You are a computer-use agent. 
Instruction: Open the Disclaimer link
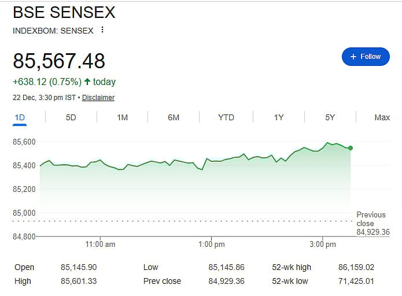[x=98, y=98]
